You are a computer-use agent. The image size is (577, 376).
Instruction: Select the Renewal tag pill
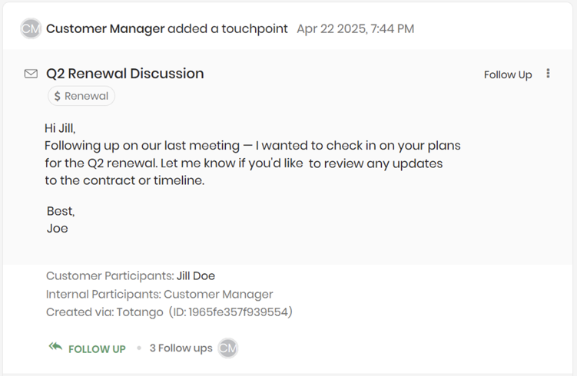tap(81, 96)
